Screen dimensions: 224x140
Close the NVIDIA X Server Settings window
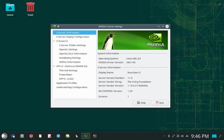pyautogui.click(x=167, y=26)
